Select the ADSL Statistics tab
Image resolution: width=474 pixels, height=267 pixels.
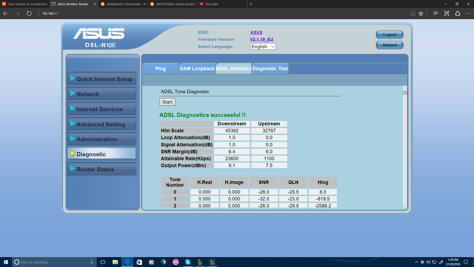[233, 68]
